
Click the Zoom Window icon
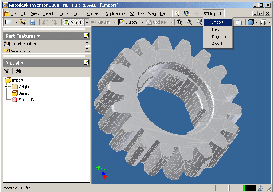(x=189, y=22)
